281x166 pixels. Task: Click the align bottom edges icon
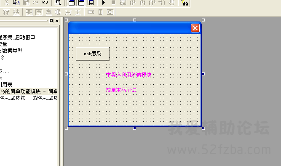pos(16,12)
